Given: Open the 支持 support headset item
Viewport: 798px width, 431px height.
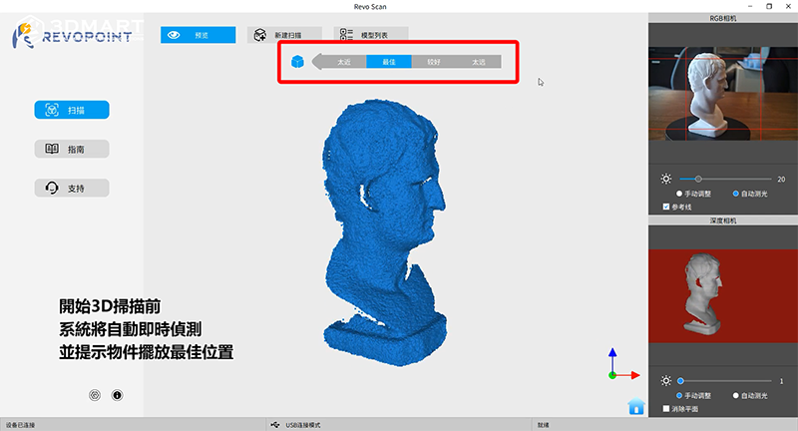Looking at the screenshot, I should point(71,188).
